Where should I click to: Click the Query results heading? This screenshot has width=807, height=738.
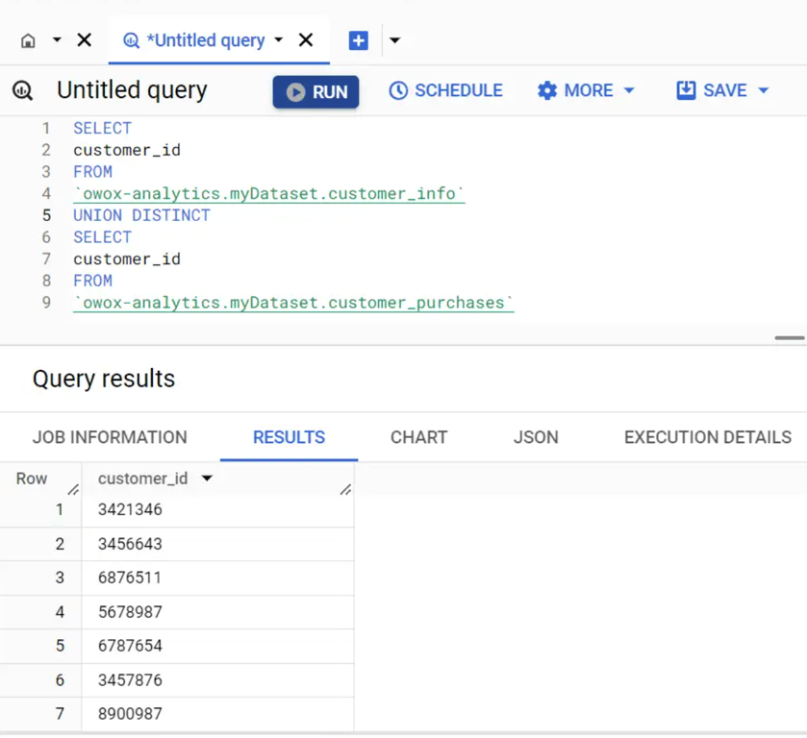104,379
